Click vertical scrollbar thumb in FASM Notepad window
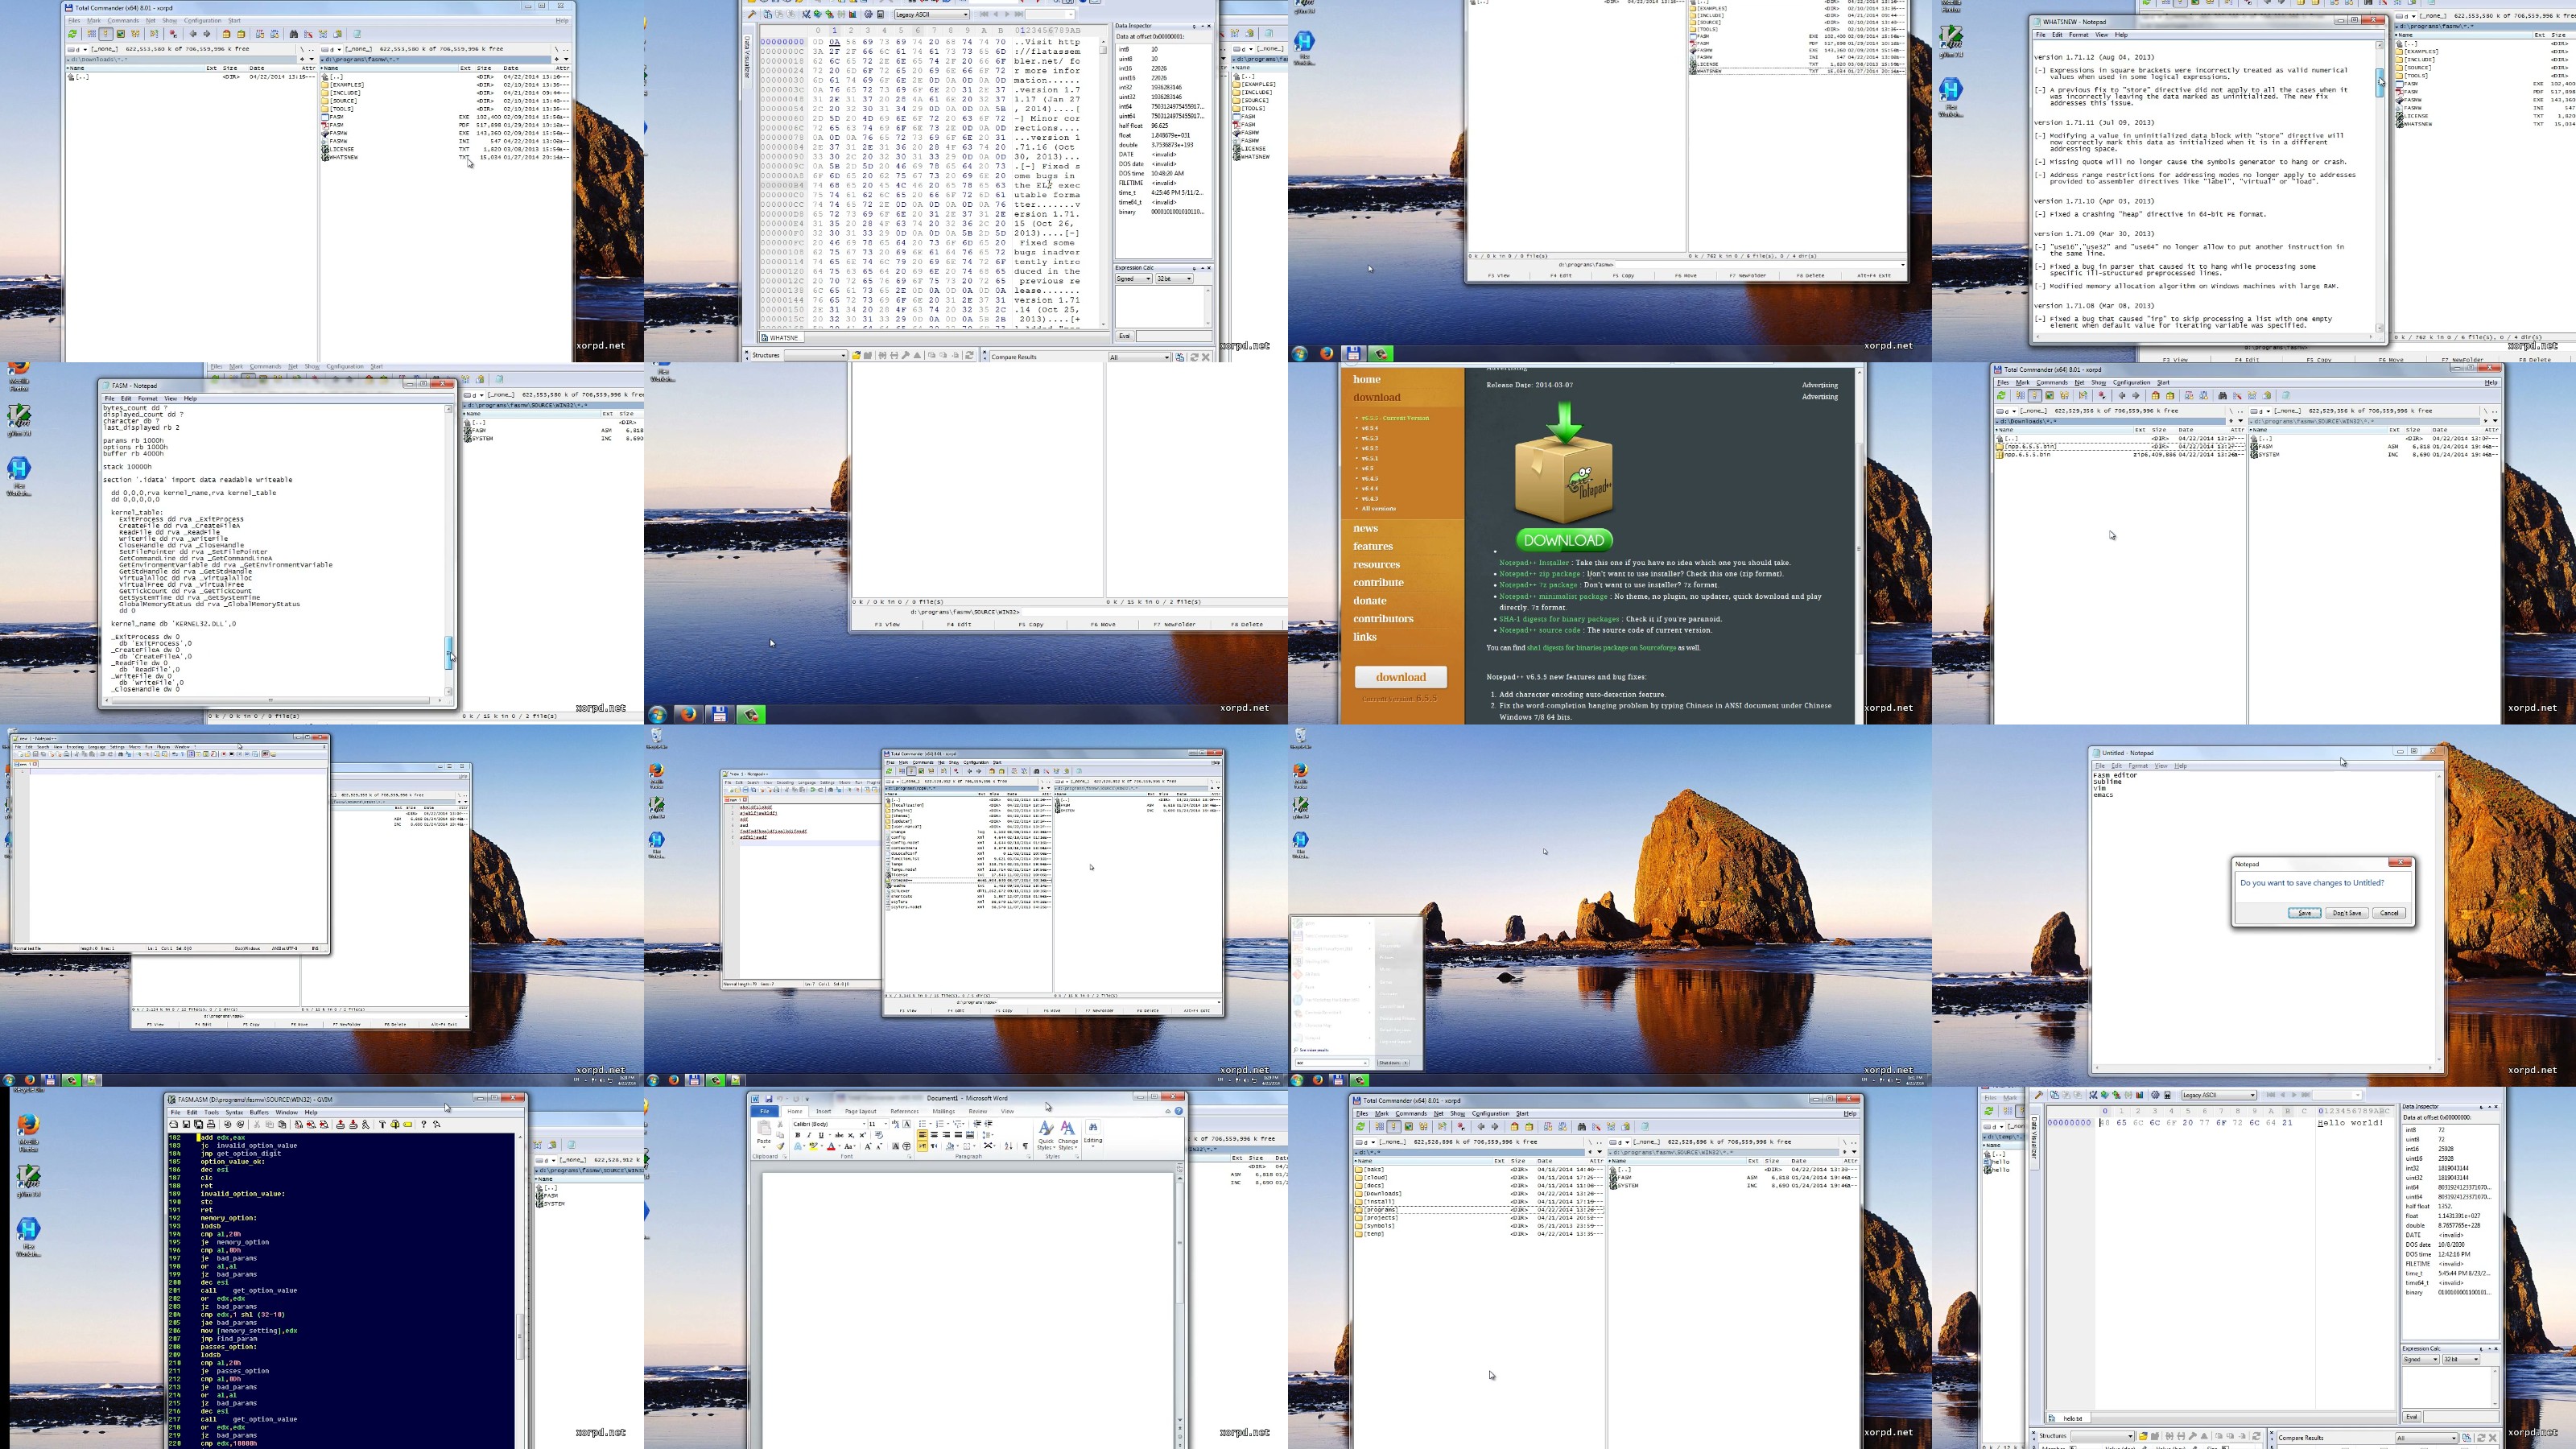Viewport: 2576px width, 1449px height. tap(449, 653)
